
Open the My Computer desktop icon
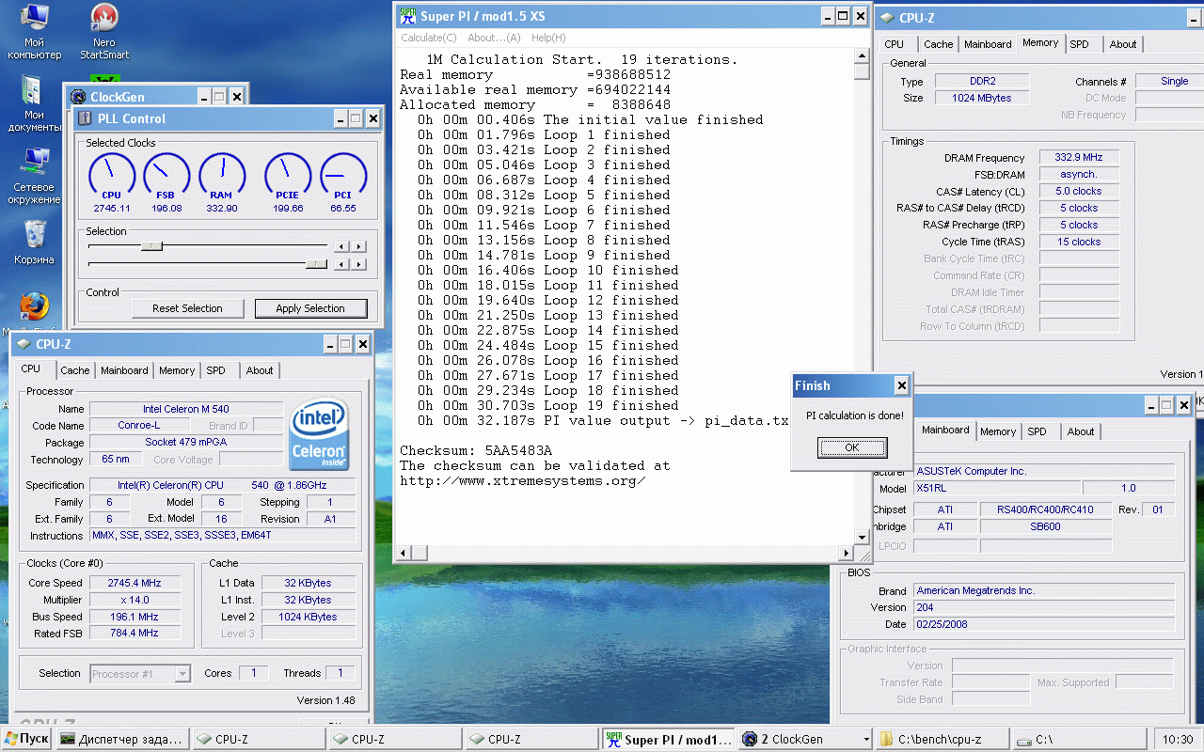35,31
